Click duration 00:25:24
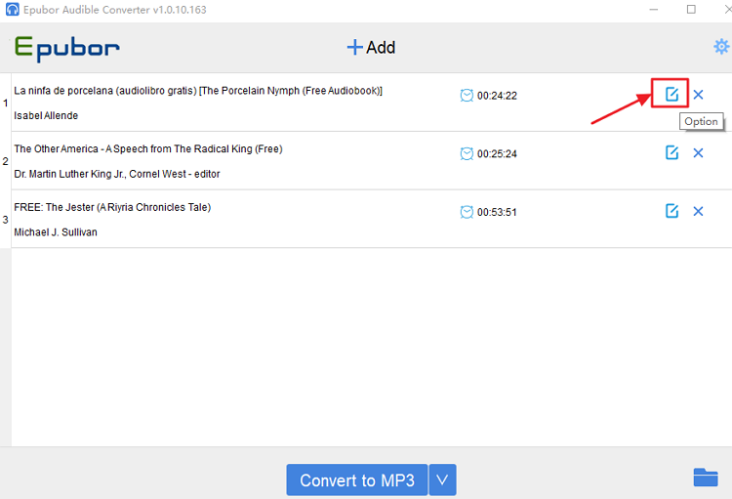The width and height of the screenshot is (732, 499). (497, 154)
